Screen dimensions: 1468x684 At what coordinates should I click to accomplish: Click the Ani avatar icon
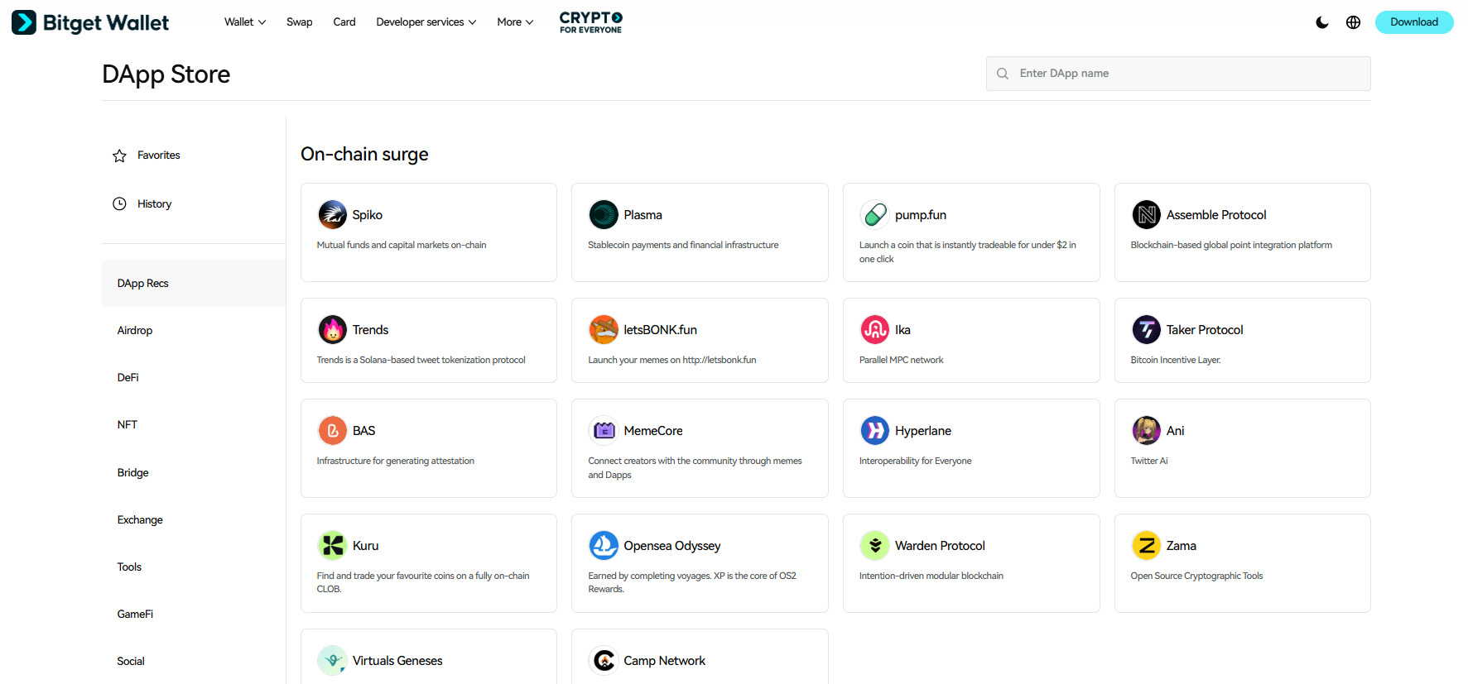click(x=1147, y=431)
